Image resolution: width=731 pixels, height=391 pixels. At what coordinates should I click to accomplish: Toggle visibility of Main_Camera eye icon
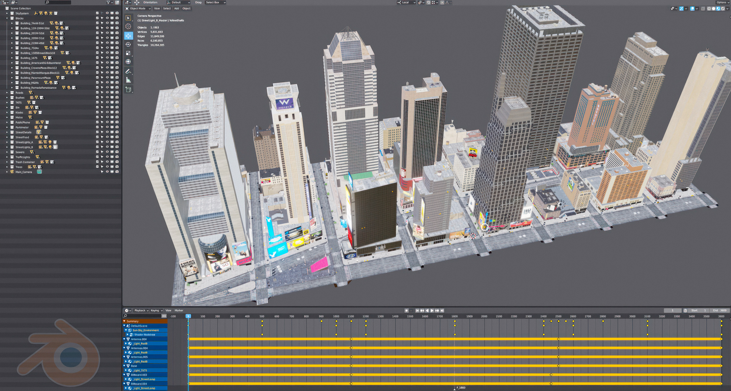click(107, 172)
